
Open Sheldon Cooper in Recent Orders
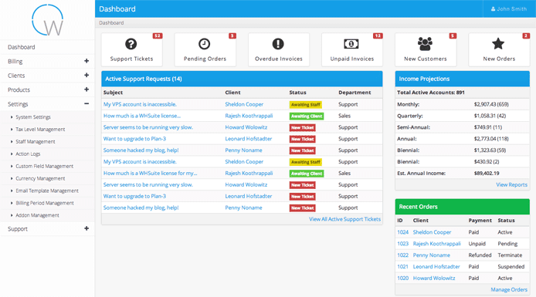[432, 232]
